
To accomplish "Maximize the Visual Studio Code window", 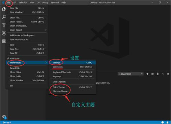I will (x=160, y=2).
